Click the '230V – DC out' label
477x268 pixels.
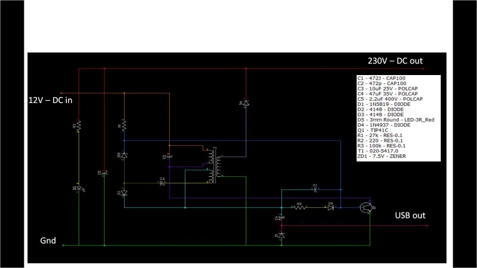point(395,61)
